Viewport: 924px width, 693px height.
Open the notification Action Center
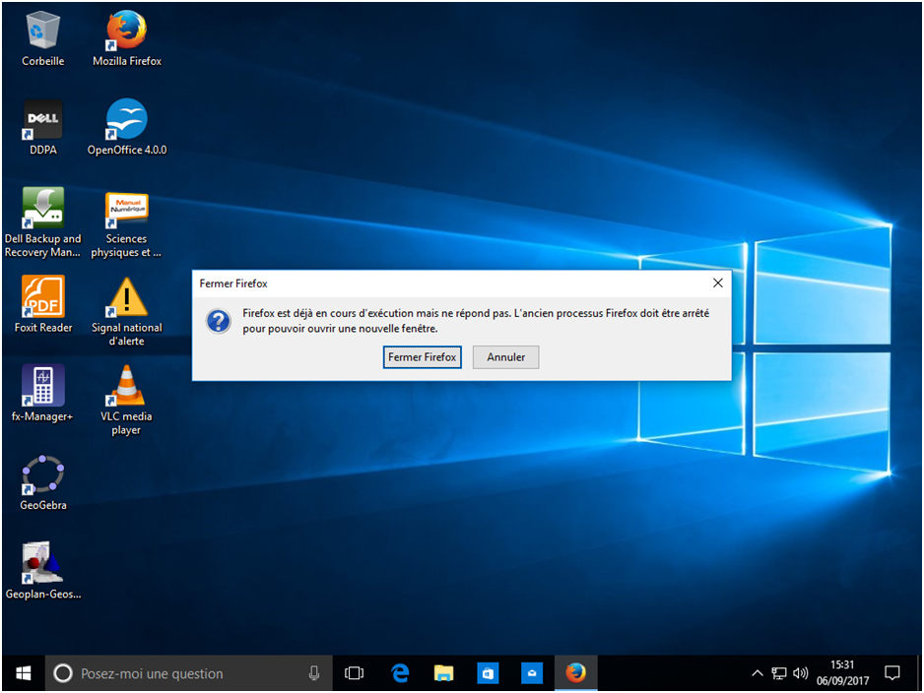892,673
